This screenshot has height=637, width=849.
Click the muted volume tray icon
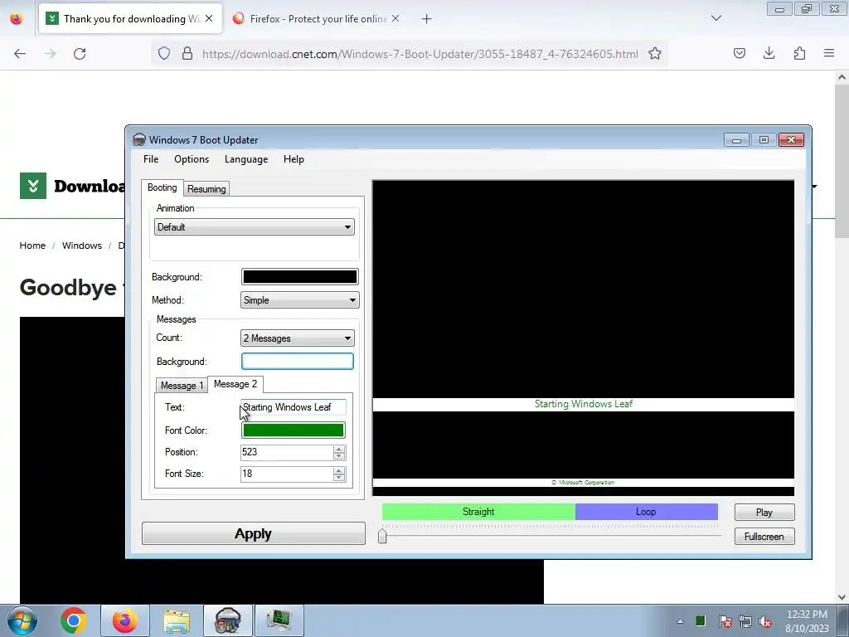(x=765, y=621)
